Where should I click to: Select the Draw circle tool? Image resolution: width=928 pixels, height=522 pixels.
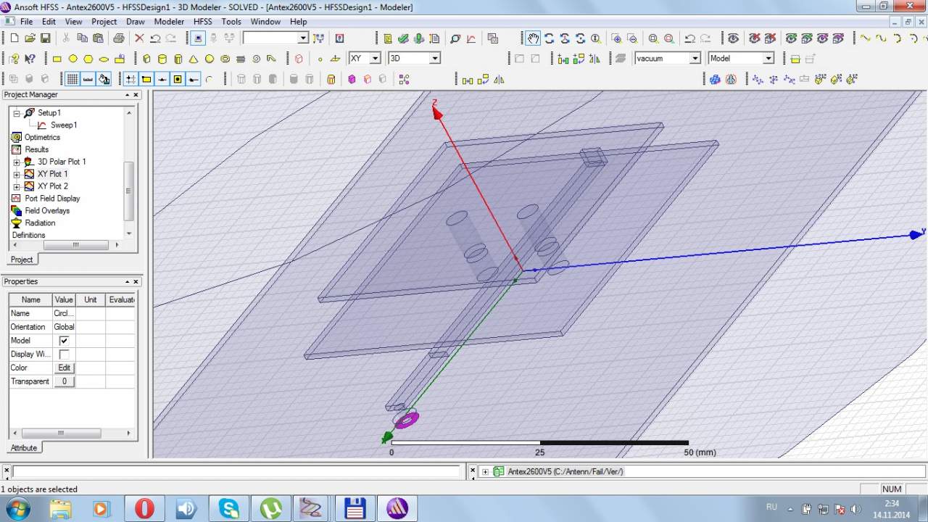(x=72, y=59)
